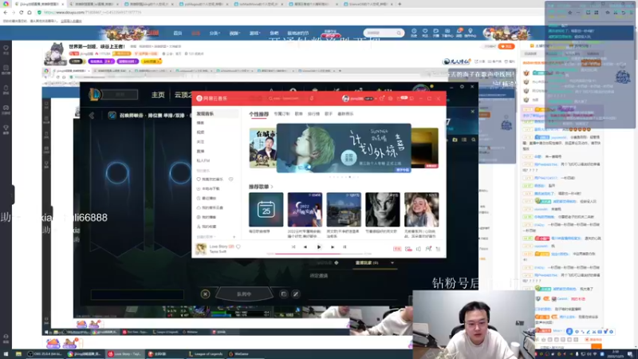638x359 pixels.
Task: Open lyrics view icon beside next button
Action: pyautogui.click(x=345, y=247)
